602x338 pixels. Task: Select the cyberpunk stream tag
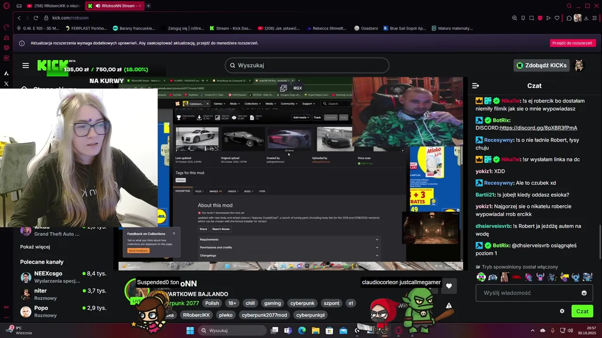coord(302,303)
